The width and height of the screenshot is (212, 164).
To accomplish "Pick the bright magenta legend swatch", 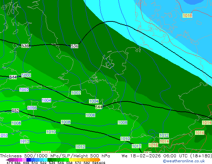I will 20,160.
